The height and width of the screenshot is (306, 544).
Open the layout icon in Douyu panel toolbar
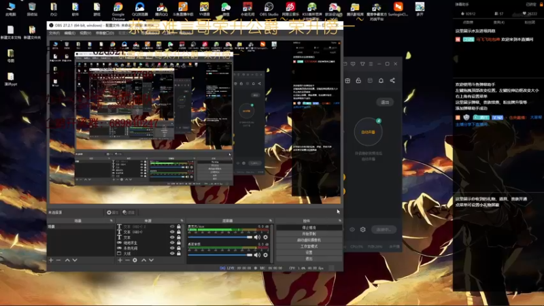[370, 80]
